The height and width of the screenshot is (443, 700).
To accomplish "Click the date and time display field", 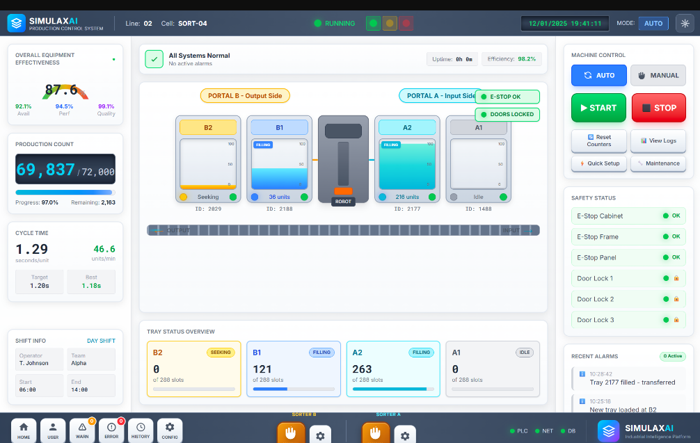I will pos(564,23).
